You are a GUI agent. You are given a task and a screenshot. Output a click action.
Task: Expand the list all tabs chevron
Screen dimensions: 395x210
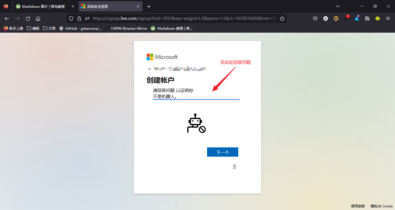[338, 6]
